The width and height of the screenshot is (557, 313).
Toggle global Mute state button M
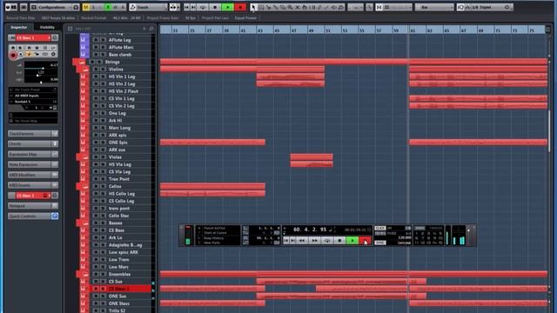(86, 7)
